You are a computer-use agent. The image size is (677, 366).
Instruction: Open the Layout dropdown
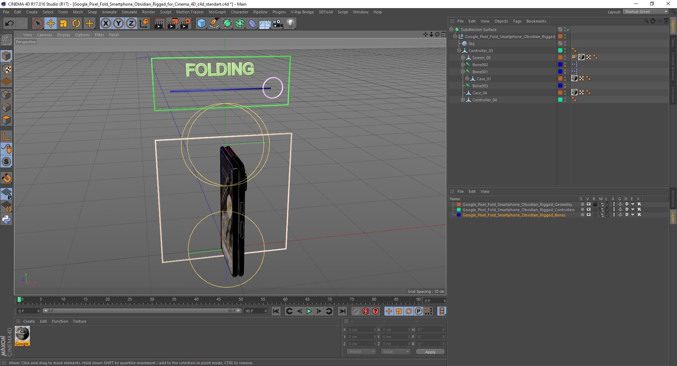pos(645,12)
